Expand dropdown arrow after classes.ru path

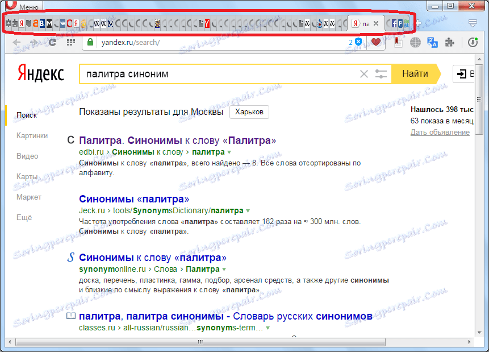click(x=268, y=328)
